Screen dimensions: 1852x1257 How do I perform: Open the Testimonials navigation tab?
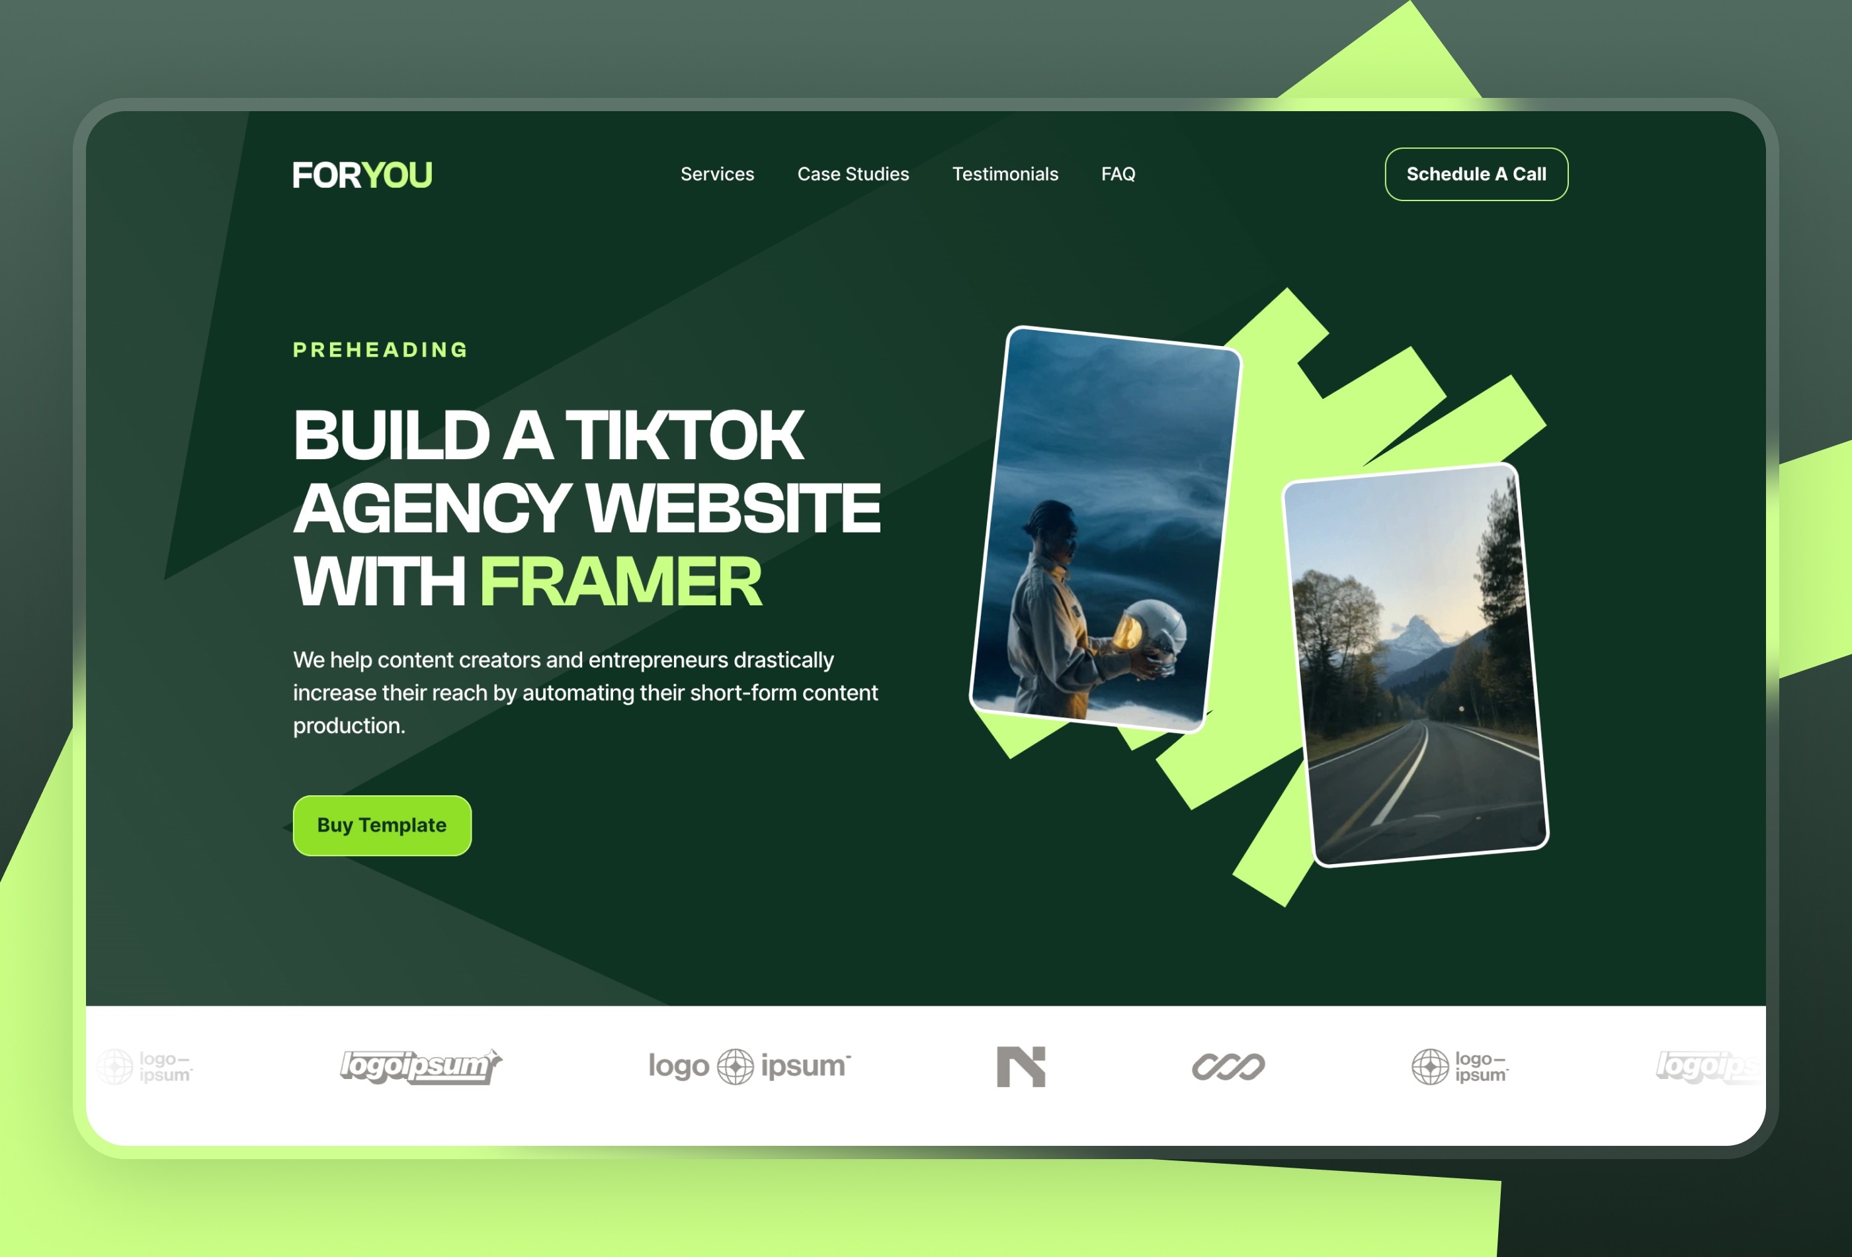click(x=1004, y=174)
